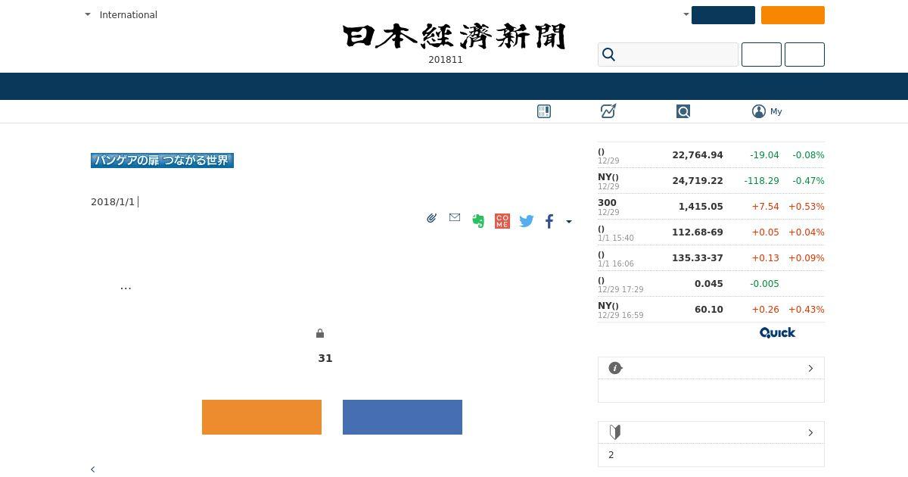
Task: Click the -0.005 change value
Action: 764,284
